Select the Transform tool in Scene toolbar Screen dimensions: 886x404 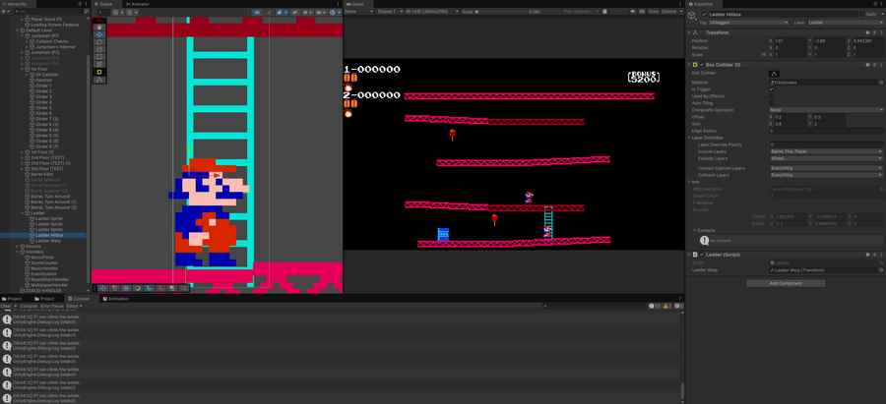pos(99,64)
